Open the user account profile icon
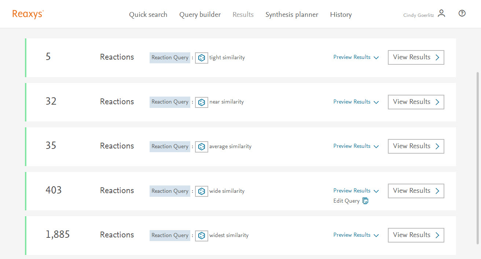 (x=441, y=14)
